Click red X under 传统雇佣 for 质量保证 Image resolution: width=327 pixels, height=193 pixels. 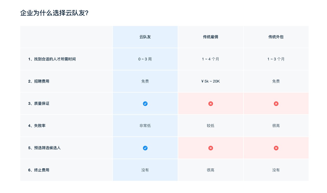click(x=211, y=104)
